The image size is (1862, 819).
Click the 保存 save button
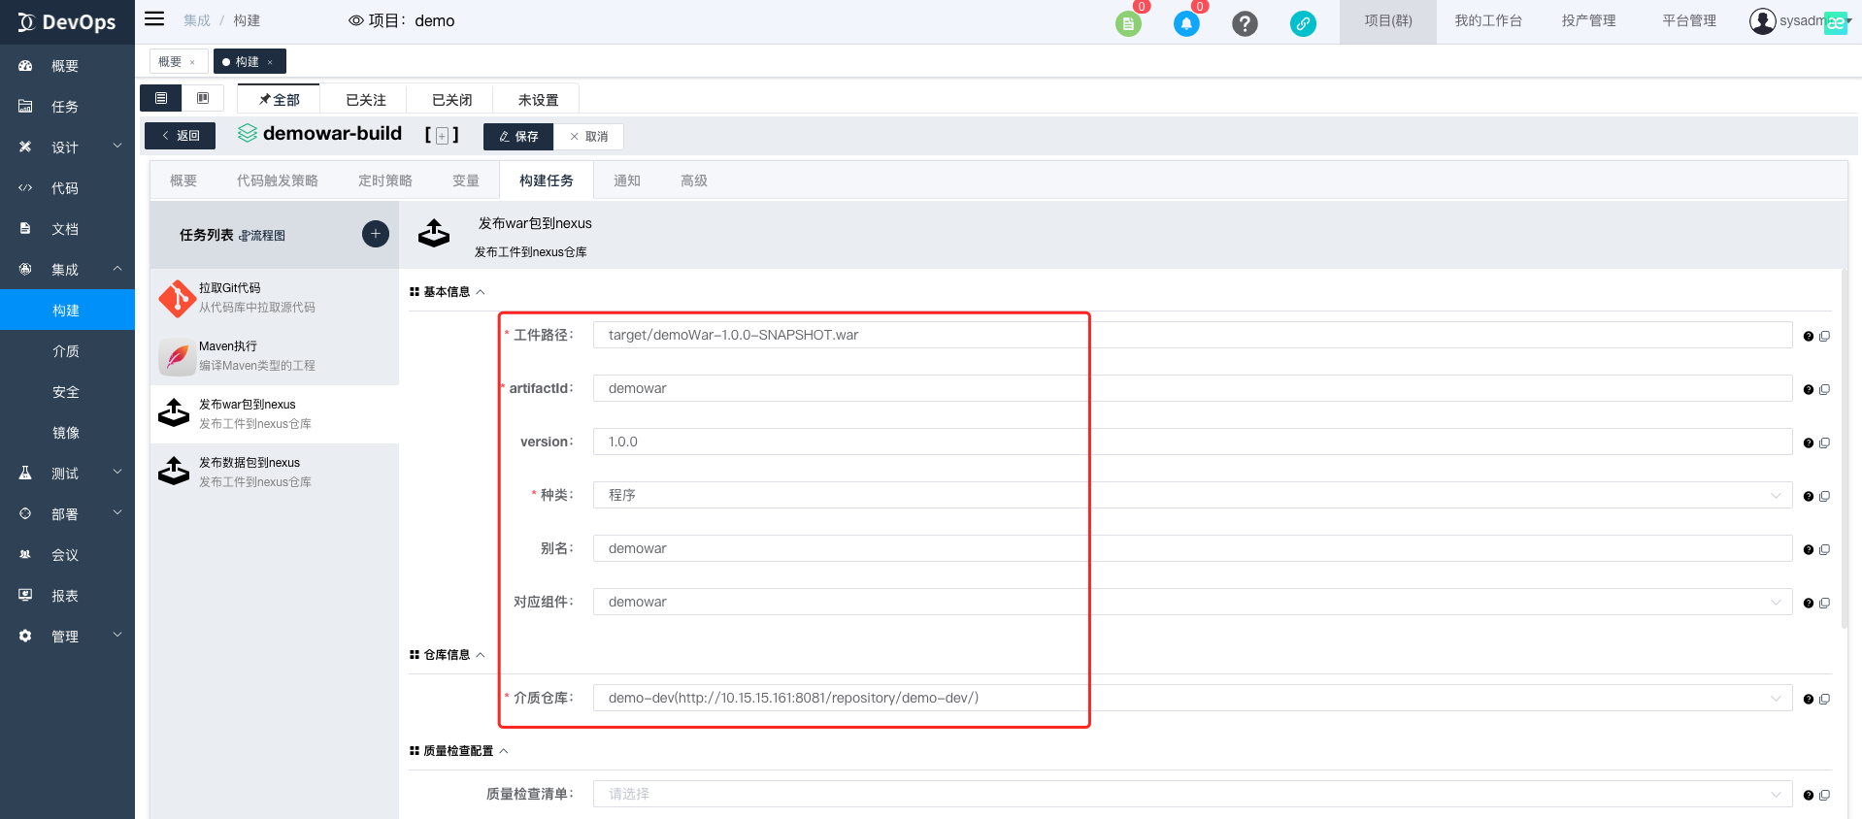(518, 137)
